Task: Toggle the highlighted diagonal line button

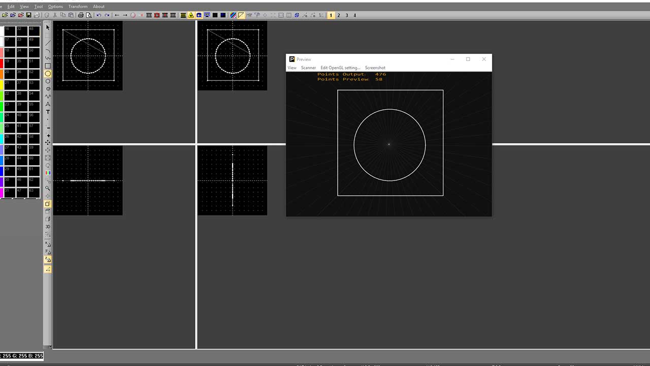Action: tap(241, 15)
